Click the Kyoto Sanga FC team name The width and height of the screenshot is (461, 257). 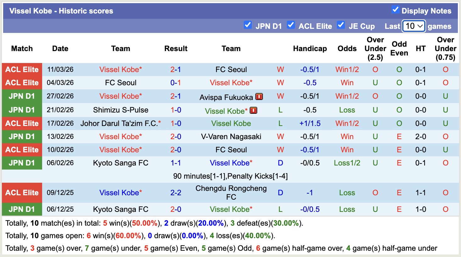click(x=120, y=163)
